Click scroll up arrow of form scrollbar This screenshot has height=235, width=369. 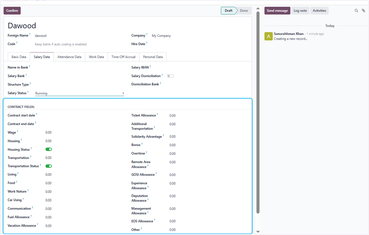(258, 9)
